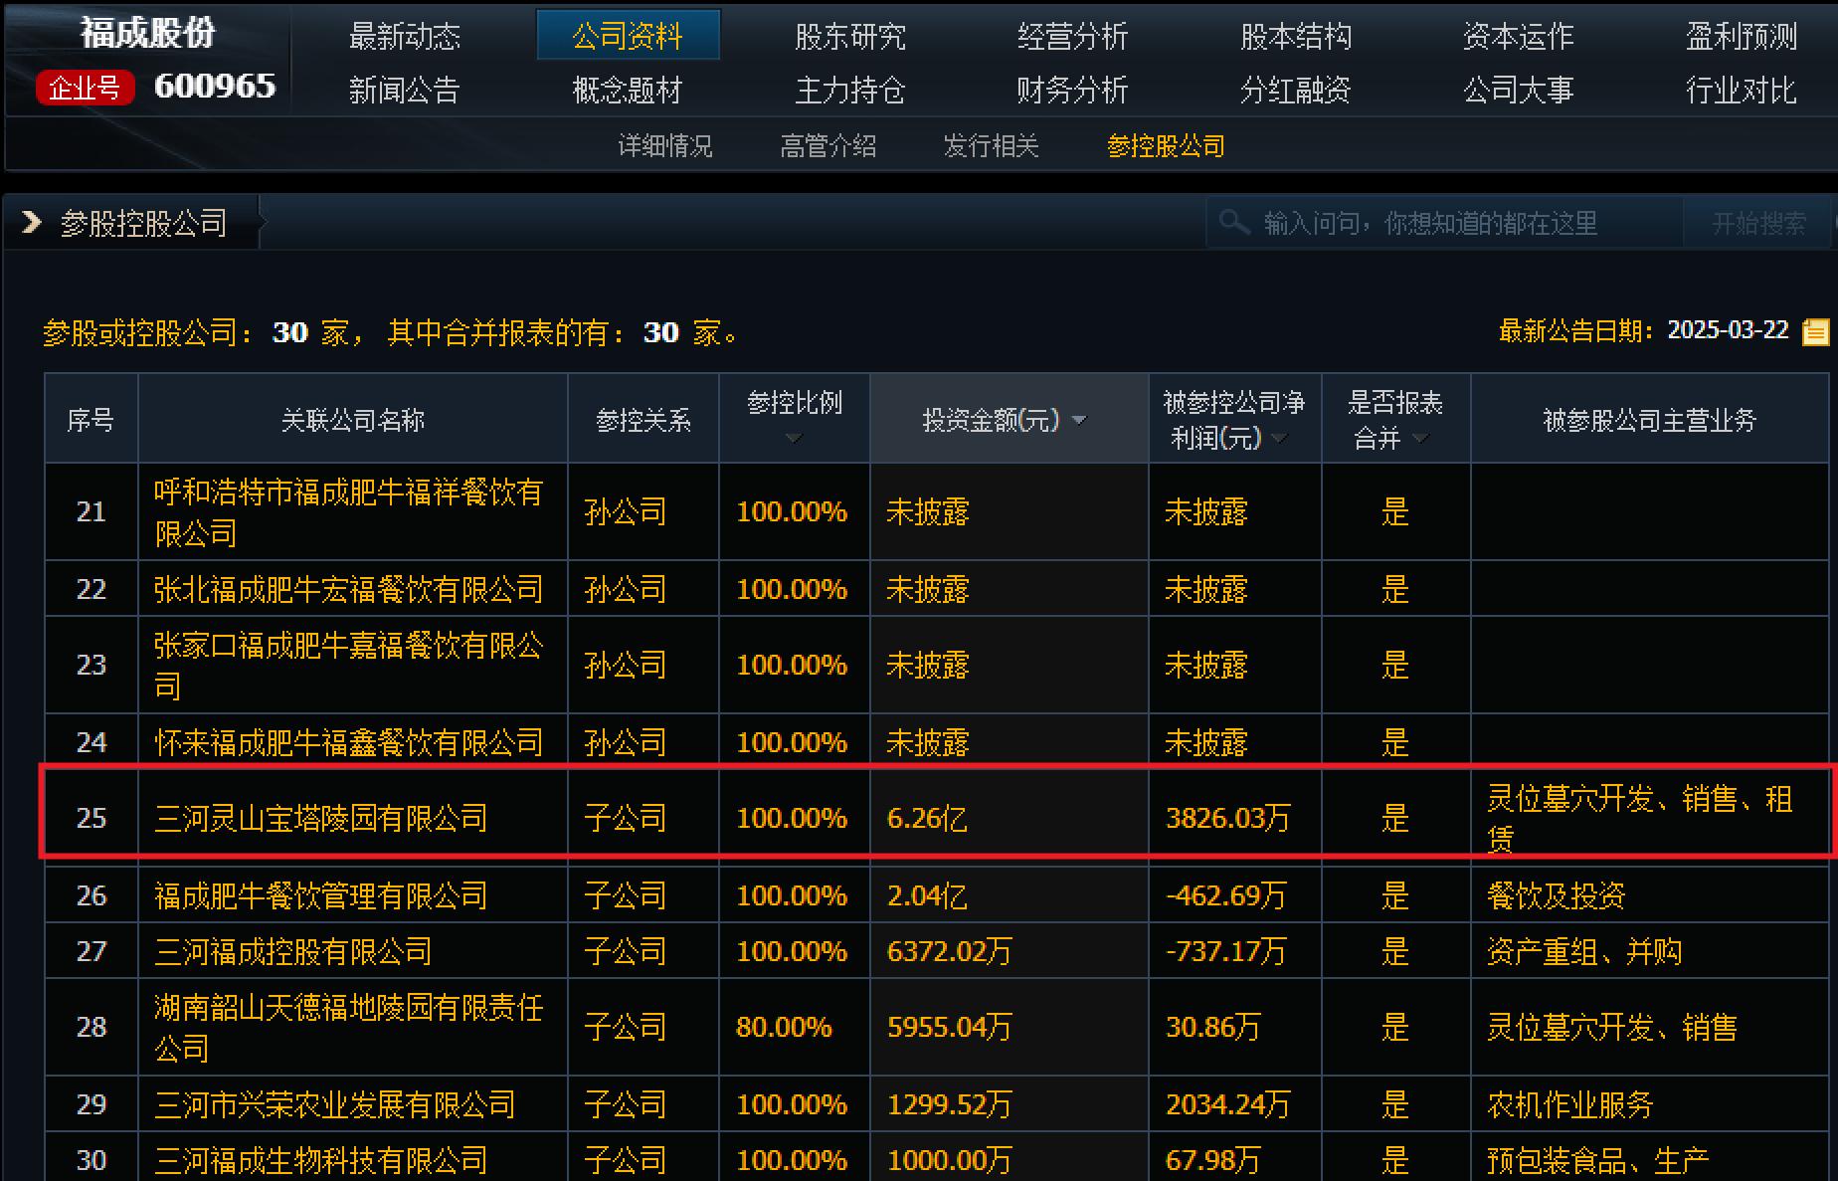Switch to 股东研究 tab
This screenshot has height=1181, width=1838.
[850, 37]
